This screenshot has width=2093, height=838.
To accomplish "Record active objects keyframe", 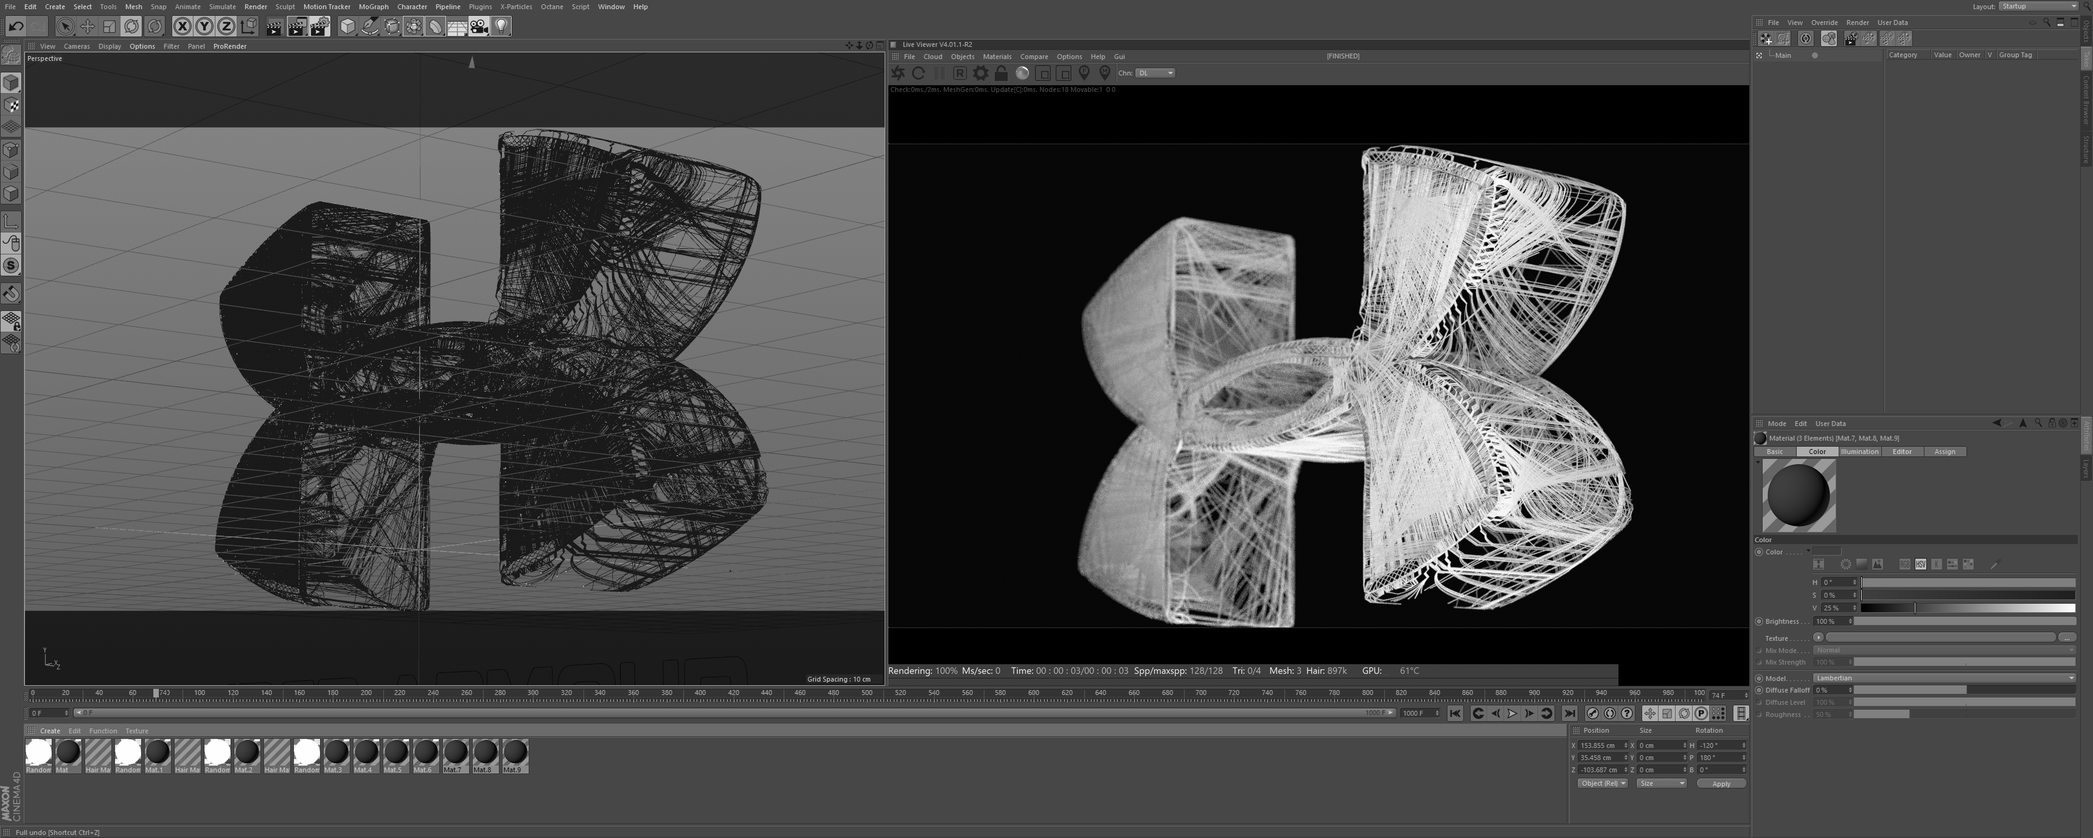I will click(x=1592, y=714).
